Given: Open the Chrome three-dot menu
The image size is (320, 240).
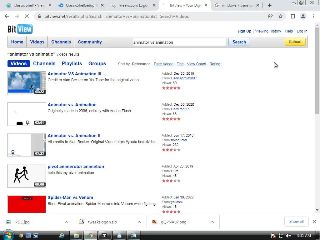Looking at the screenshot, I should 313,16.
